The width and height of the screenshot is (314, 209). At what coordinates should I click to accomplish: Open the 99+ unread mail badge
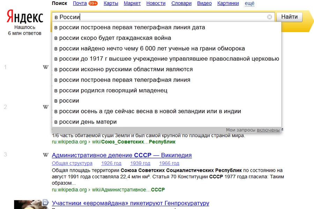[x=93, y=3]
